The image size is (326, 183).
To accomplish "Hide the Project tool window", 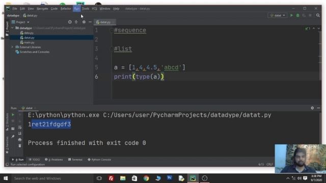I will [90, 22].
